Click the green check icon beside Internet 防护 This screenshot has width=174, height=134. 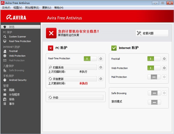coord(114,48)
